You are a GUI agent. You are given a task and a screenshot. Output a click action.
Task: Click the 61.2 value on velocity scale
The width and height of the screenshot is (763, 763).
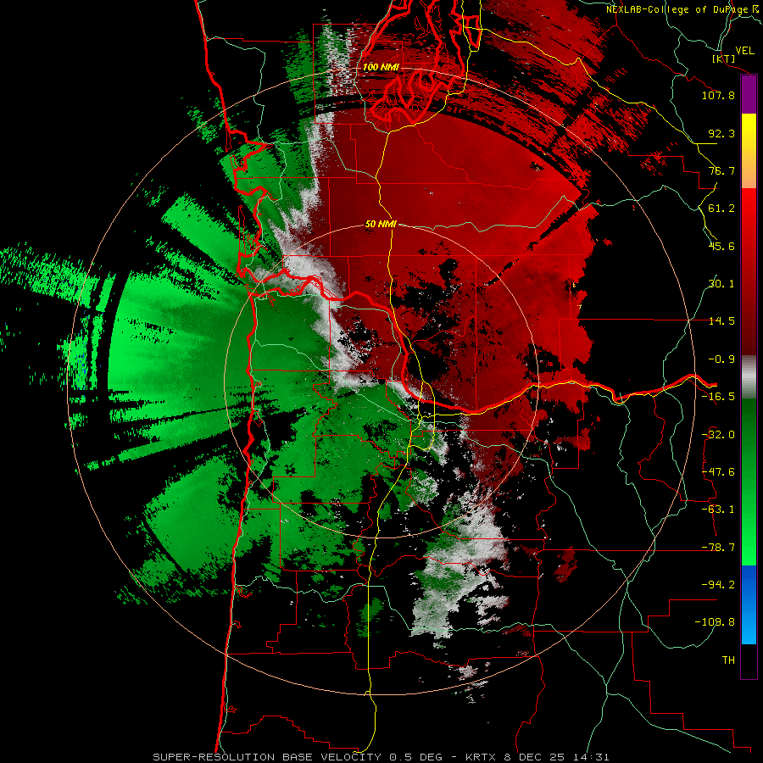coord(721,209)
